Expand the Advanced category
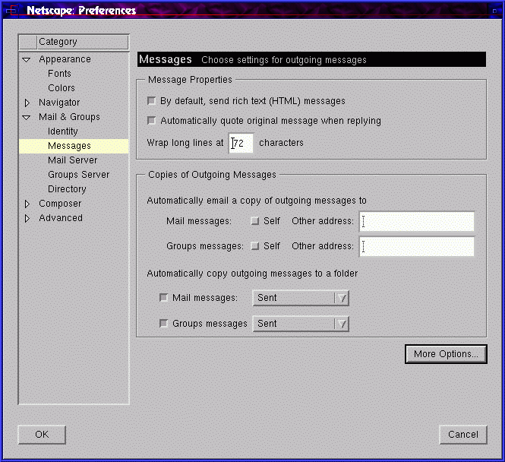Viewport: 505px width, 462px height. (x=27, y=218)
